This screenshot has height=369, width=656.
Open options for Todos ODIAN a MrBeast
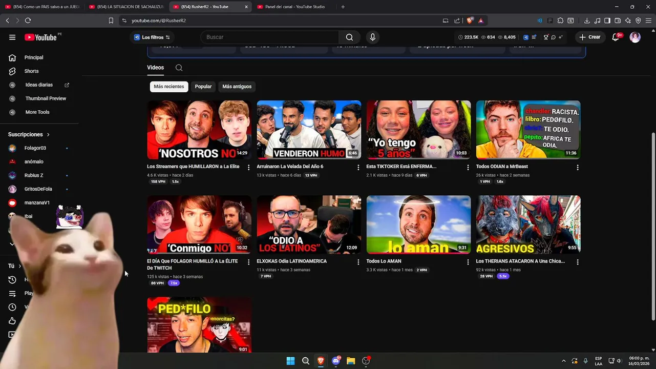coord(578,168)
